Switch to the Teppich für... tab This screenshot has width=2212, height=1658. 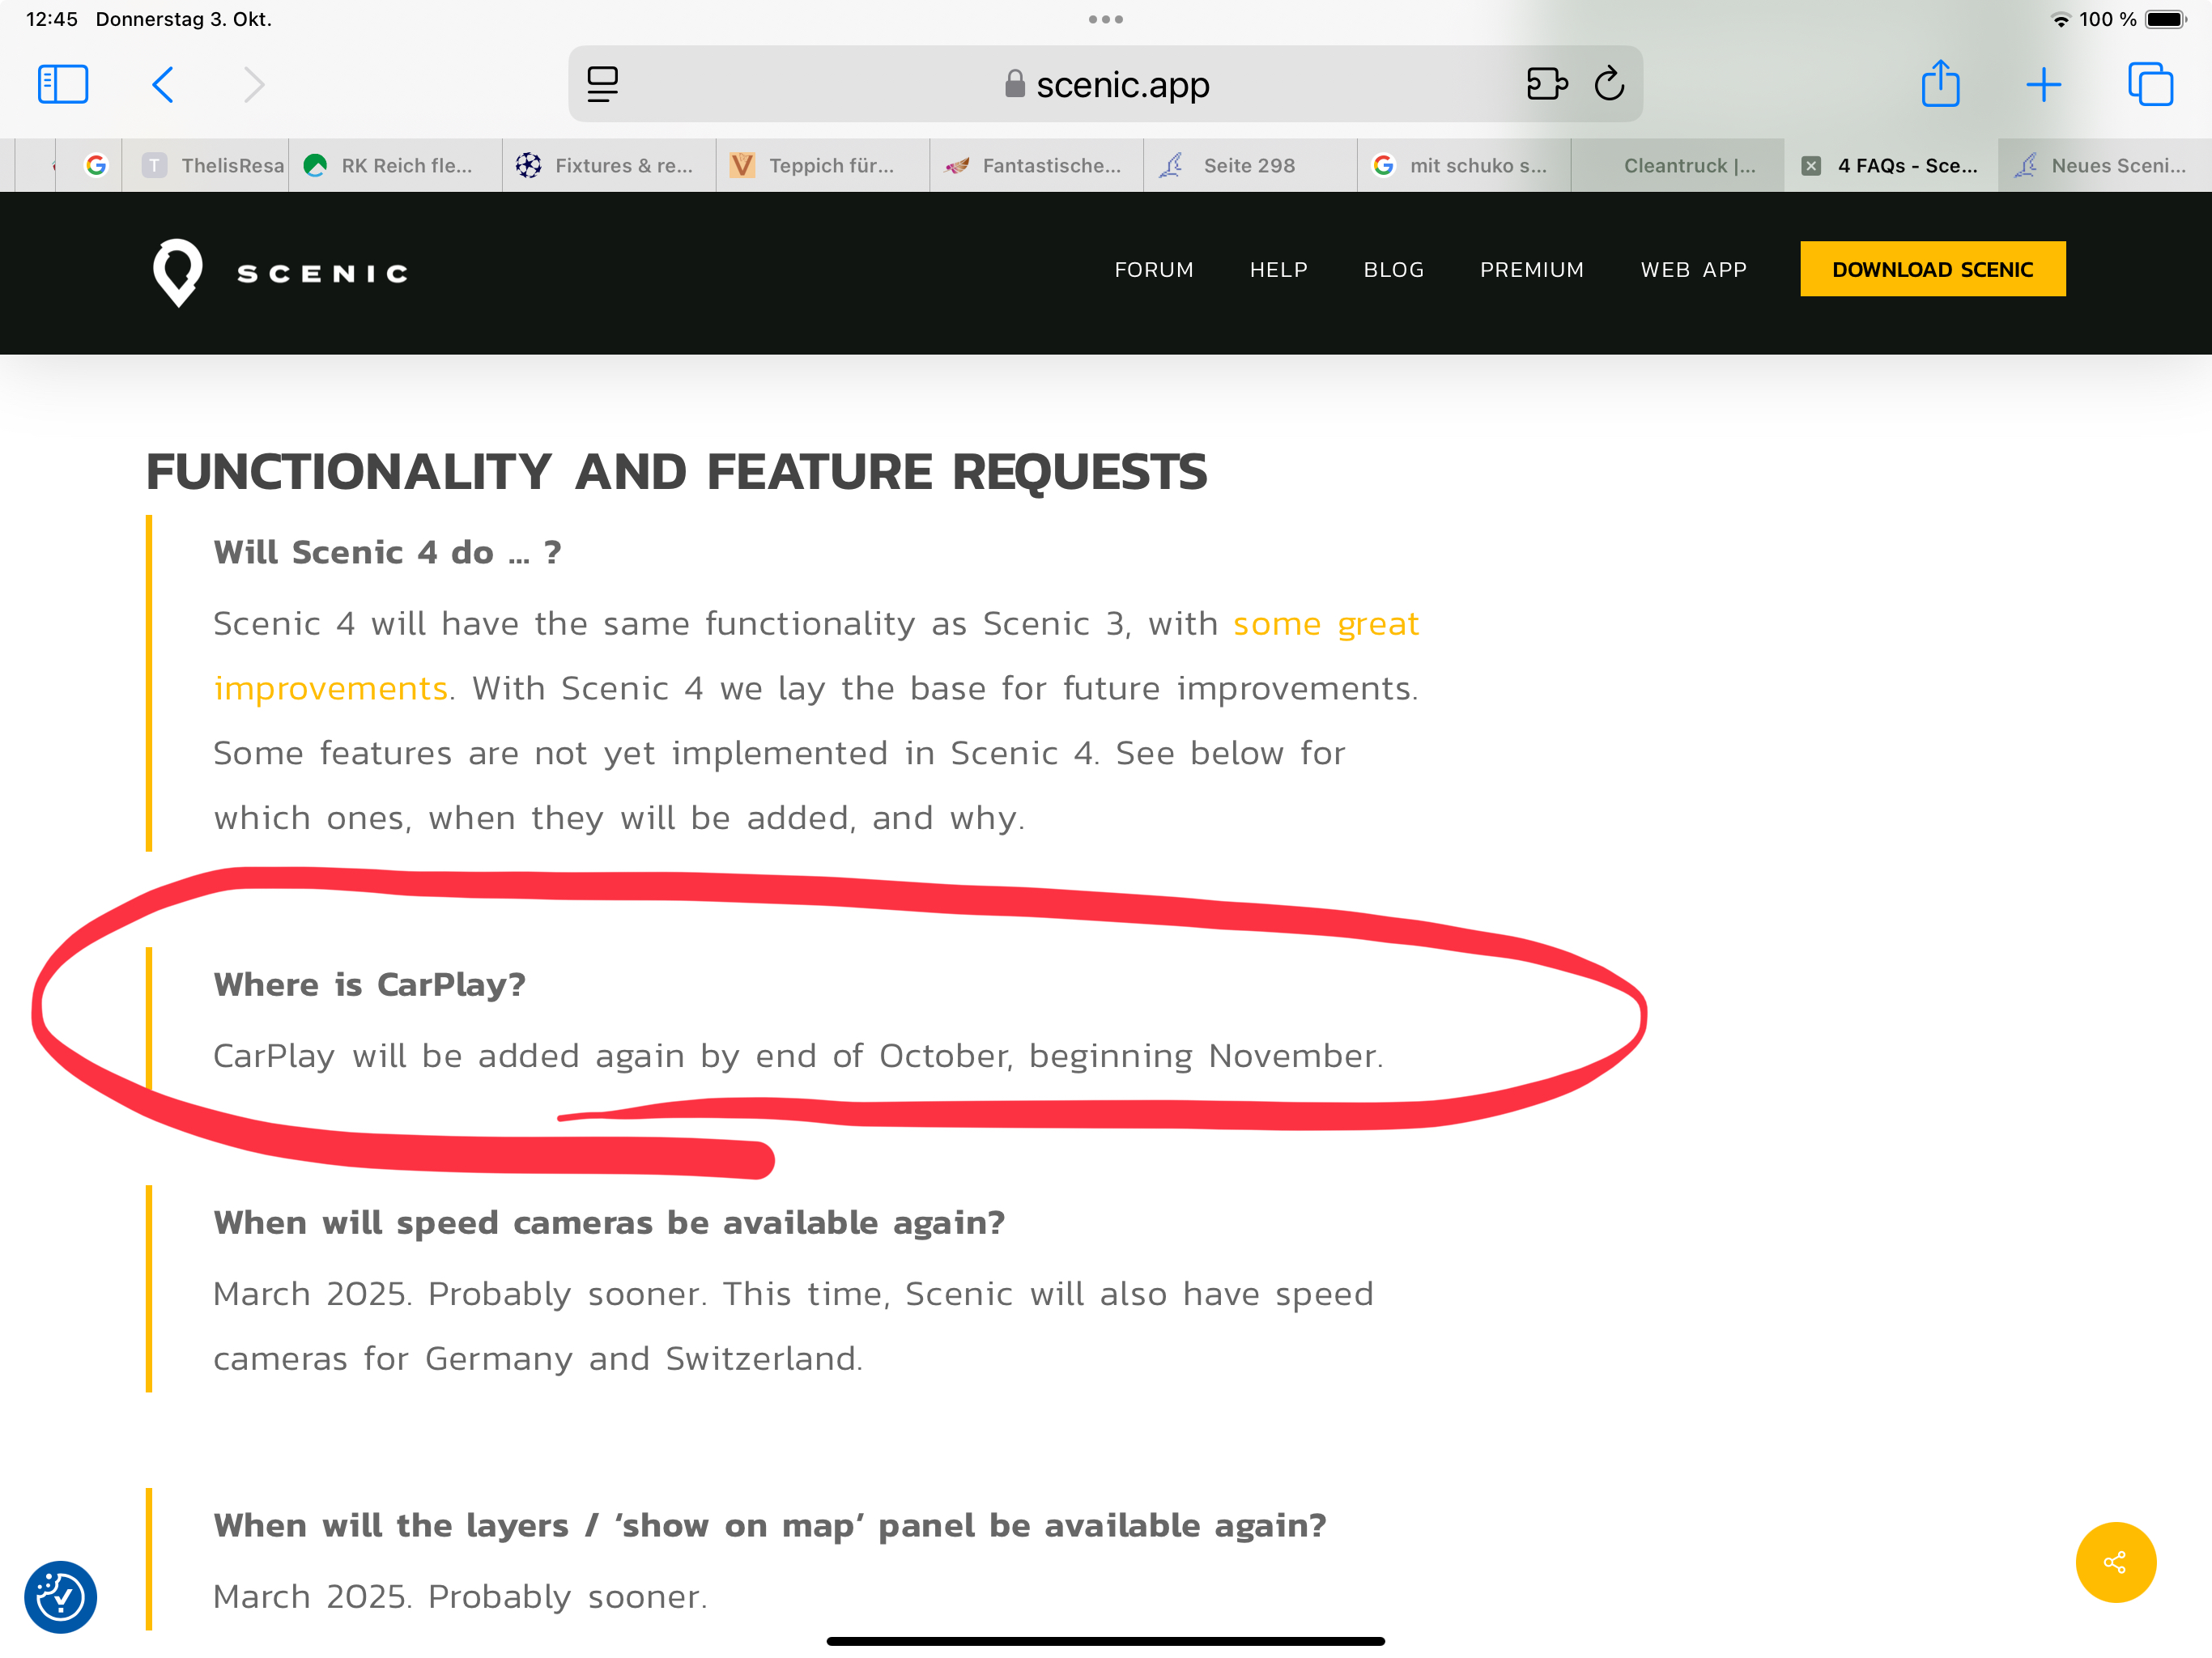click(823, 165)
